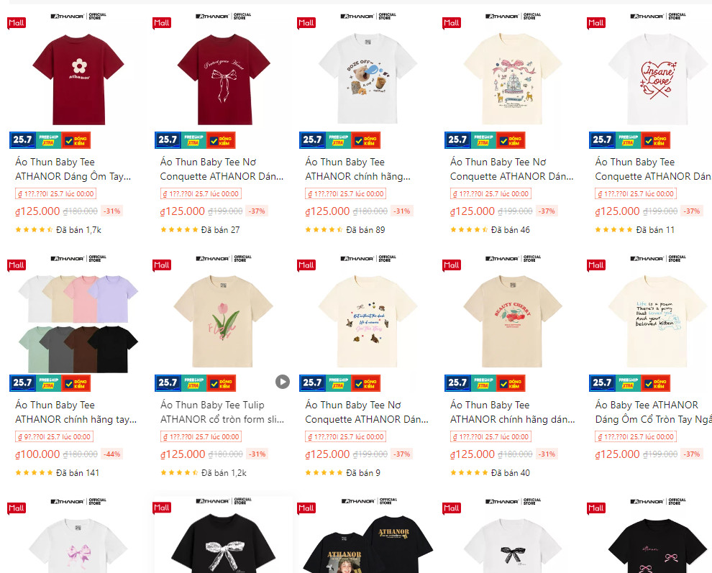Click the Athanor Official Store logo above the pink bow cream tee
712x573 pixels.
click(x=512, y=17)
